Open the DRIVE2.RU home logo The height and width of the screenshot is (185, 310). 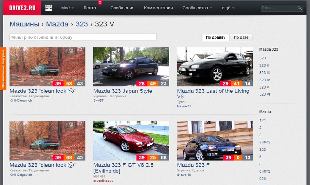(22, 8)
